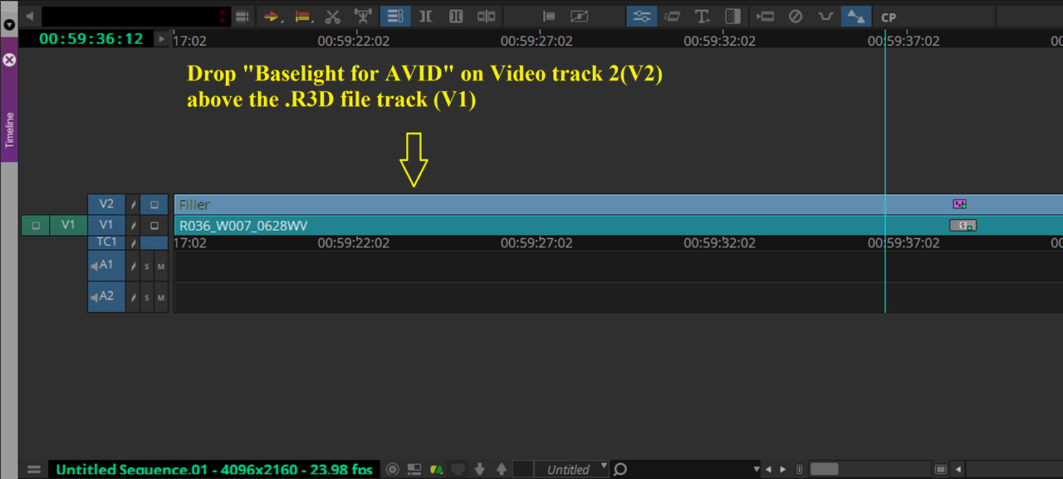The image size is (1063, 479).
Task: Toggle the highlighted sliders effect mode button
Action: pos(641,16)
